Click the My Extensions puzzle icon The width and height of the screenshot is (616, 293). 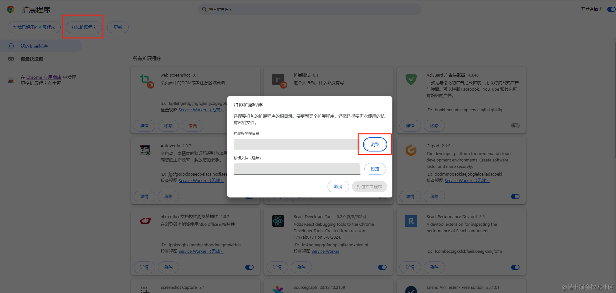tap(11, 46)
